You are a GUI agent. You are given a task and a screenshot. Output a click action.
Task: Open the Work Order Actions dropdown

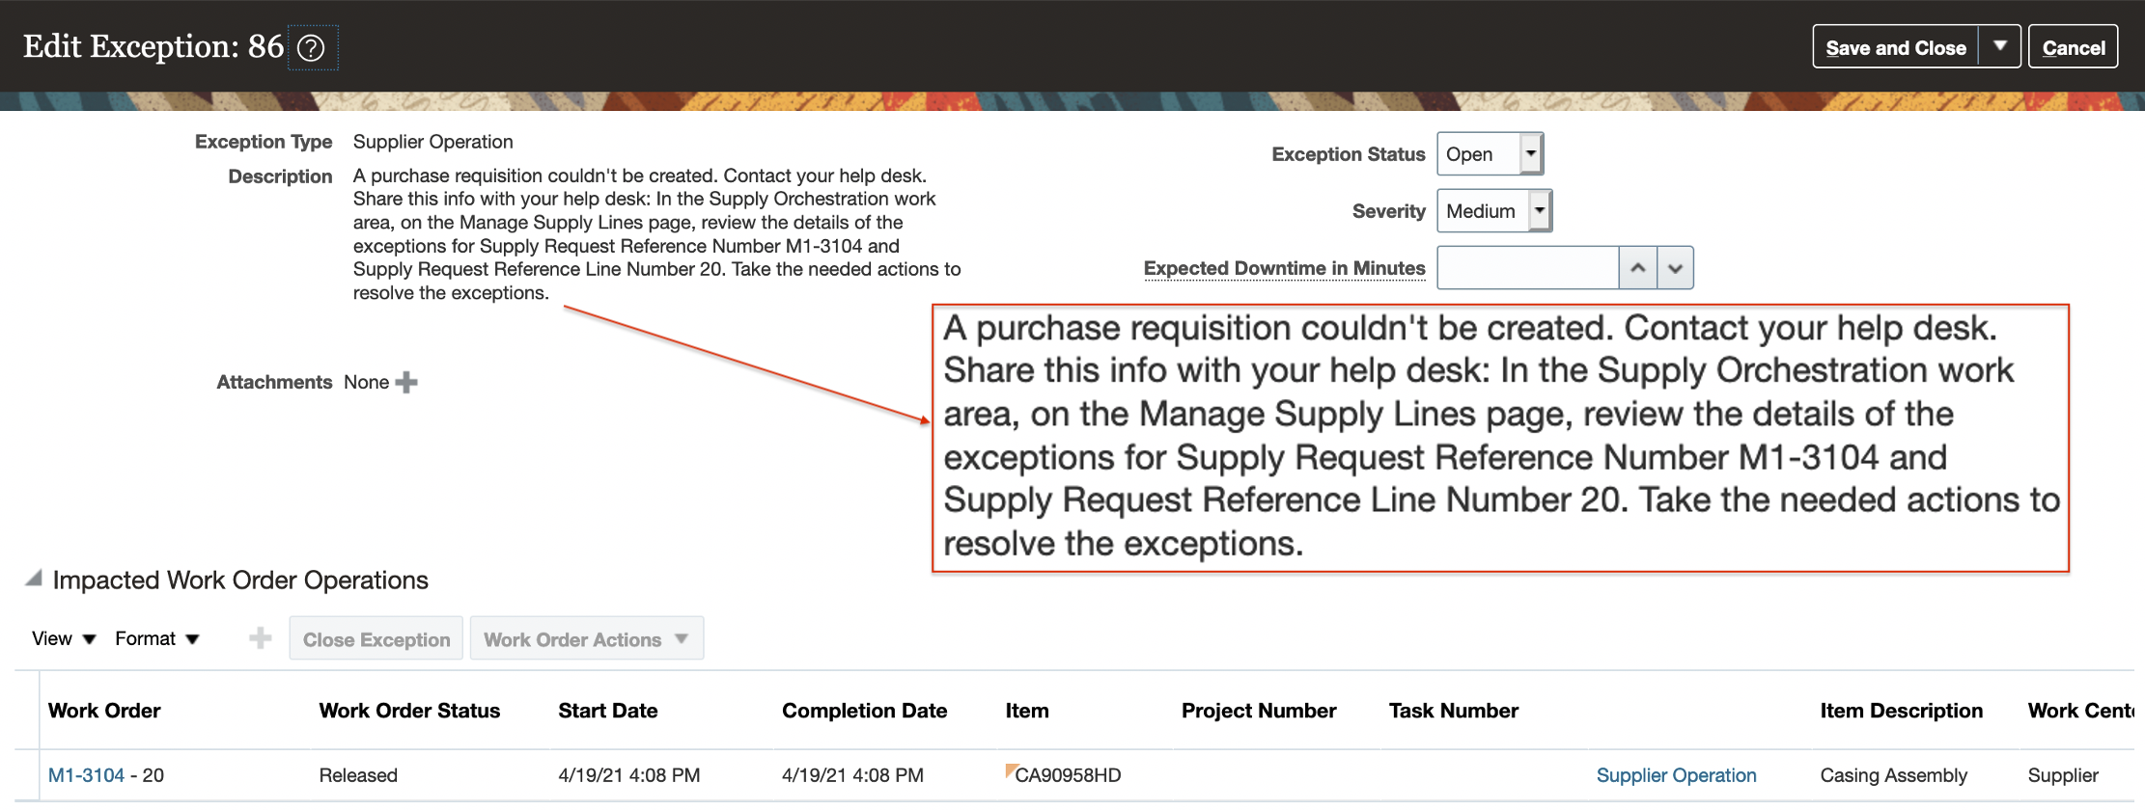click(586, 639)
